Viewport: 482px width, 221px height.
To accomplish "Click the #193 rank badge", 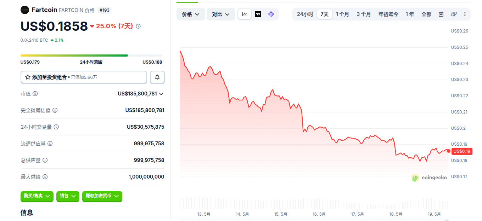I will [x=105, y=10].
